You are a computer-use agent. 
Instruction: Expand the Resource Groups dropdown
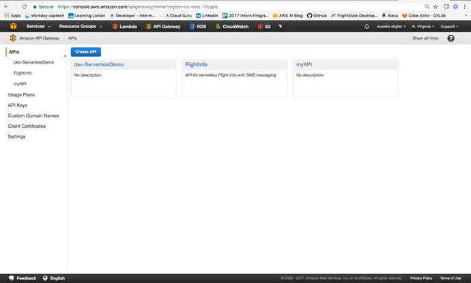[x=80, y=26]
